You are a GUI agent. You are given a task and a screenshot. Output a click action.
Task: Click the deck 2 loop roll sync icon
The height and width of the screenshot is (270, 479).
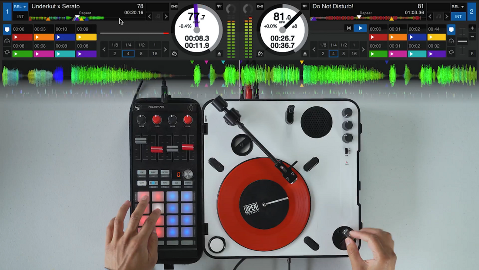tap(451, 52)
